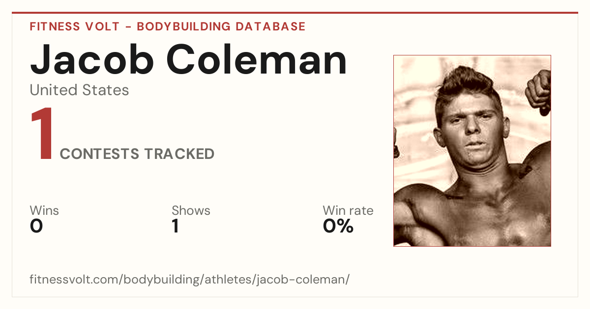
Task: Click the "BODYBUILDING DATABASE" header text
Action: [x=221, y=26]
